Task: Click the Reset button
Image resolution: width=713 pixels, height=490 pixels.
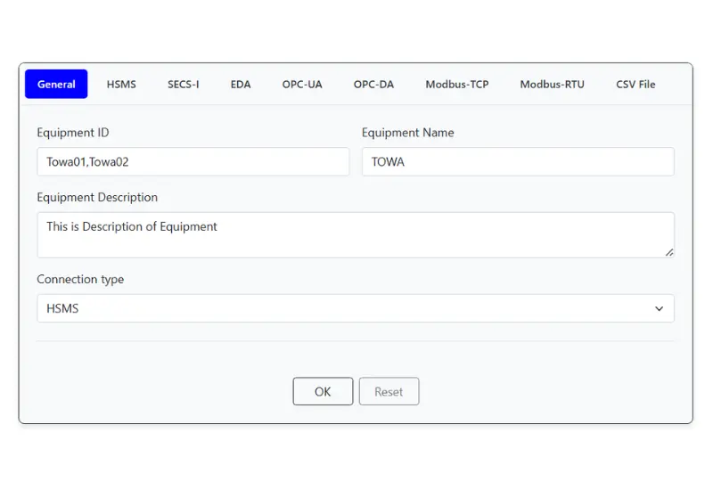Action: [x=389, y=391]
